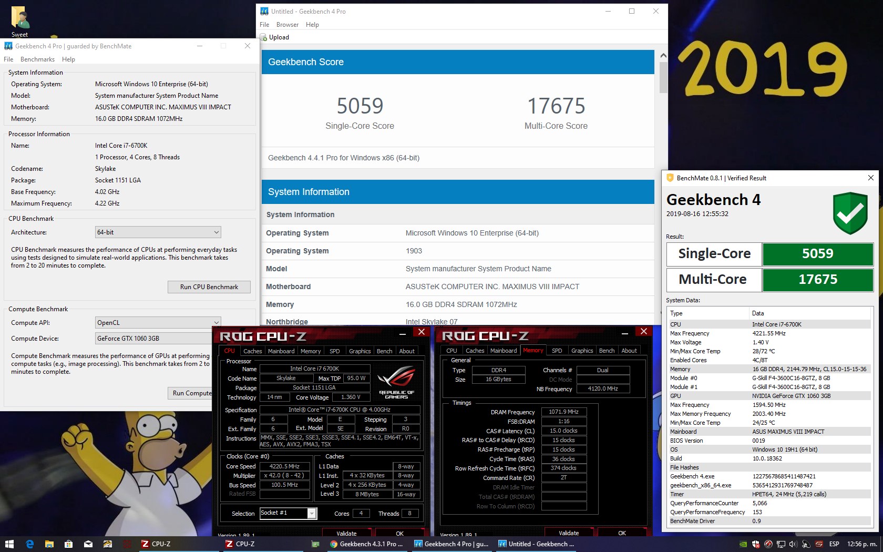This screenshot has height=552, width=883.
Task: Open the Help menu in Untitled Geekbench window
Action: [312, 25]
